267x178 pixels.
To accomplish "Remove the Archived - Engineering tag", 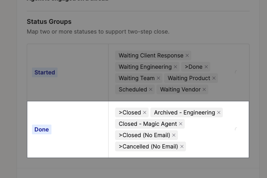I will (219, 112).
